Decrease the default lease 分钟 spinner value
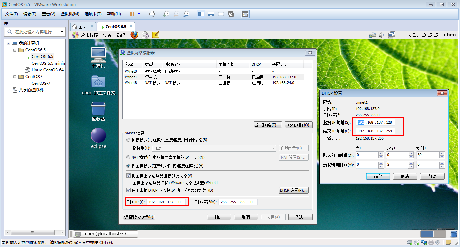This screenshot has width=460, height=247. click(442, 157)
